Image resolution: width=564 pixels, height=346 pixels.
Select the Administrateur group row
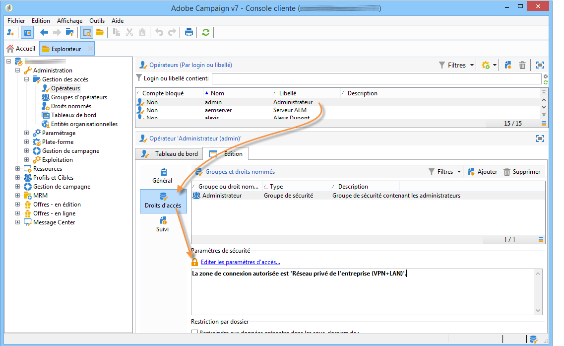tap(368, 196)
